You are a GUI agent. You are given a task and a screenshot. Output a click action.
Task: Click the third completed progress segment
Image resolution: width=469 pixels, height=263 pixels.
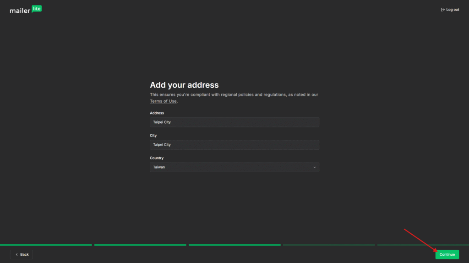(x=234, y=245)
